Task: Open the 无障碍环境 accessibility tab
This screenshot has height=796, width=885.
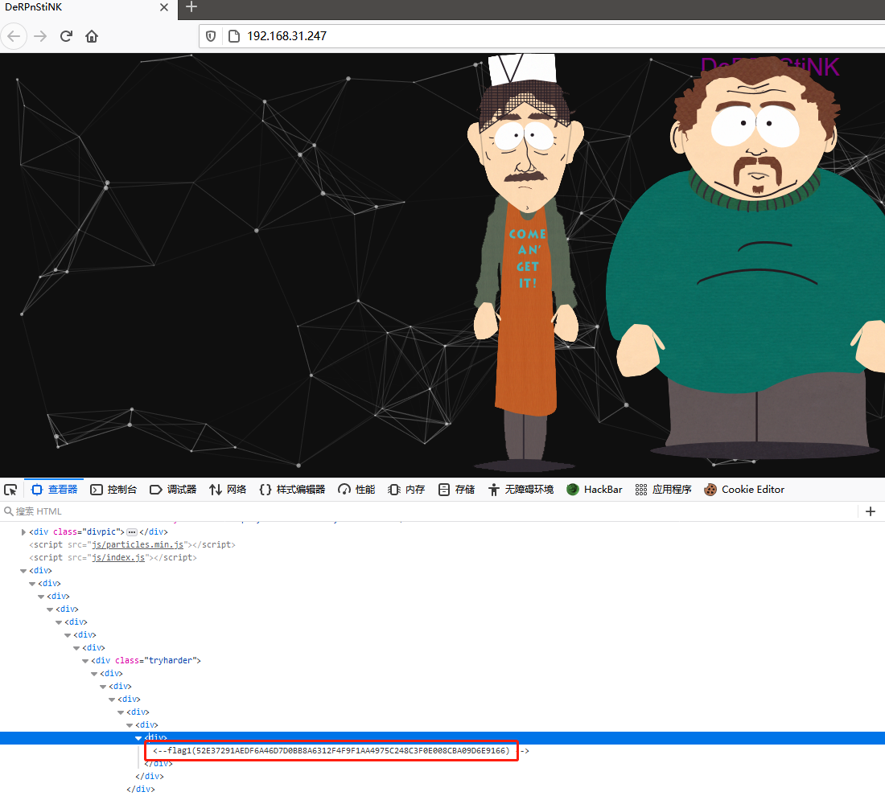Action: 521,490
